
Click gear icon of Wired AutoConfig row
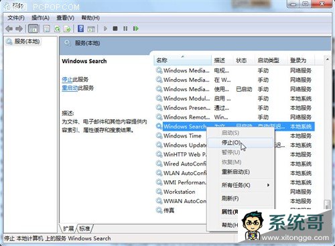click(x=159, y=164)
